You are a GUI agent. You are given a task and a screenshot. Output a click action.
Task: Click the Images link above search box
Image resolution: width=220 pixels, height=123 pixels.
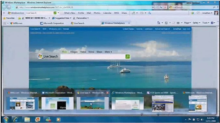coord(74,52)
